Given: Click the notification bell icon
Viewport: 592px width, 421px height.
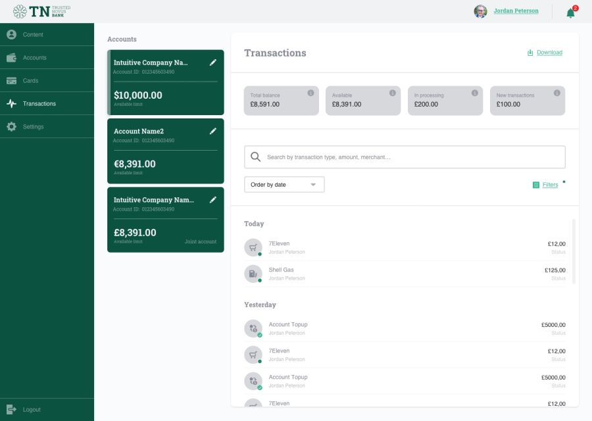Looking at the screenshot, I should [x=570, y=12].
